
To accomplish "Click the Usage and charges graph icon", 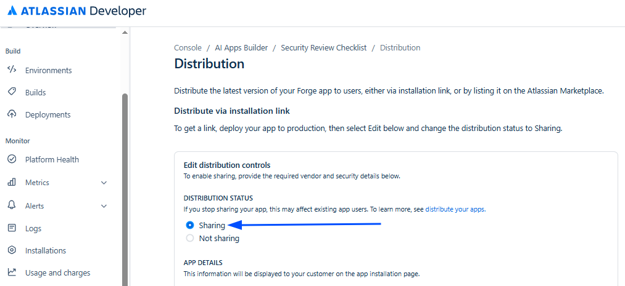I will (12, 272).
